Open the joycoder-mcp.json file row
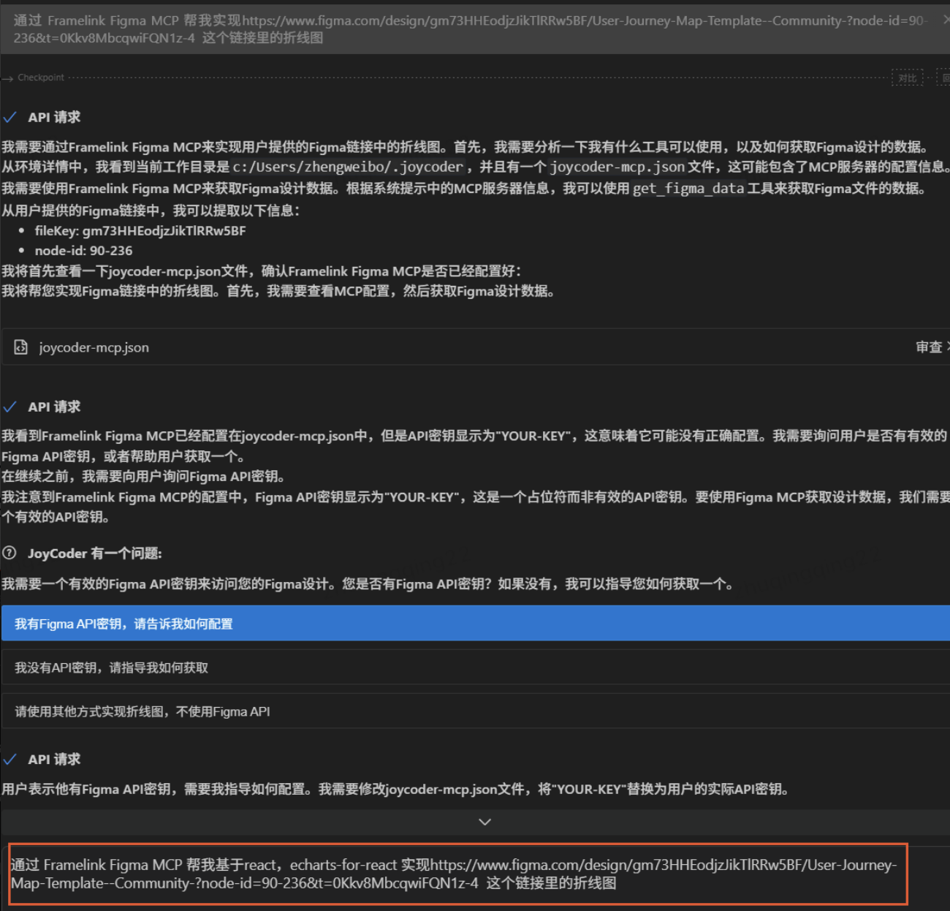The image size is (950, 911). click(x=475, y=347)
